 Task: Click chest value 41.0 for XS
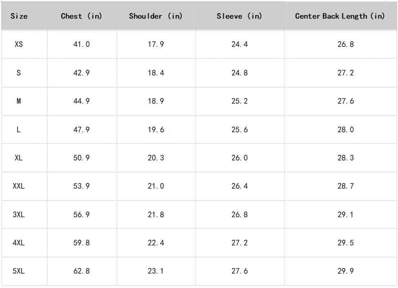pos(82,44)
